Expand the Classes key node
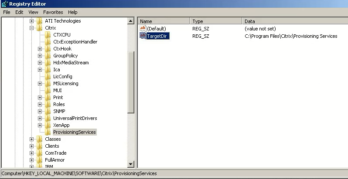 32,139
